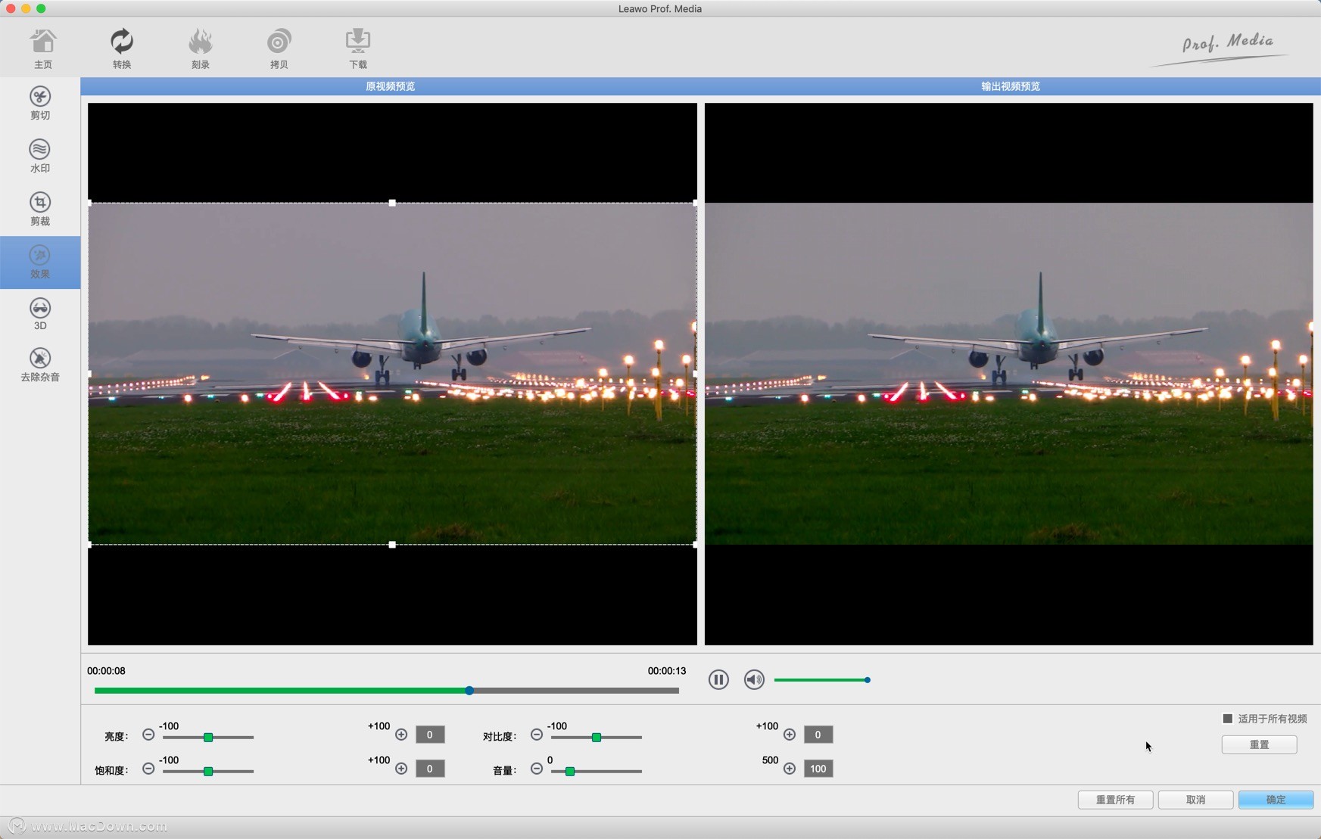Adjust the playback volume slider
1321x839 pixels.
click(822, 680)
